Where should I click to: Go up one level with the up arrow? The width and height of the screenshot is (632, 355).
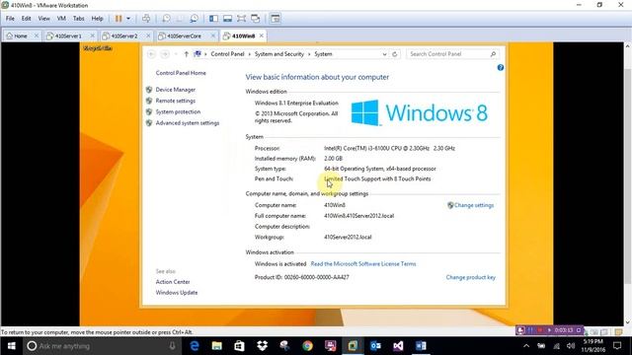186,54
